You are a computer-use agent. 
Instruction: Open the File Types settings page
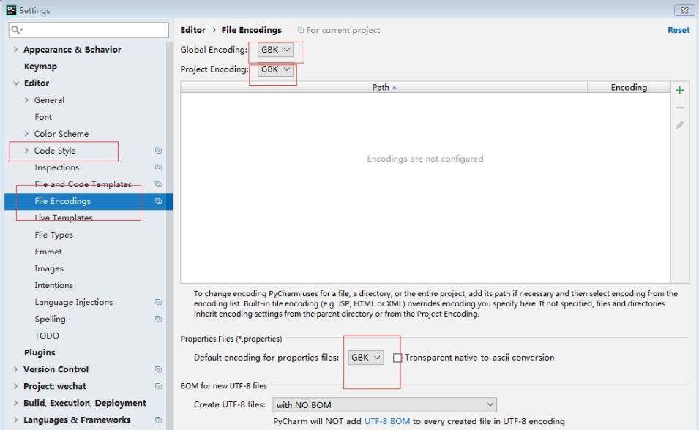click(54, 235)
